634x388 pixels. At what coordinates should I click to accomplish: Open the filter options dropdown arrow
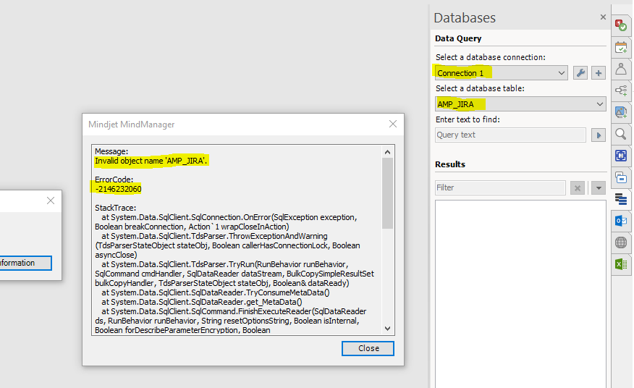(x=599, y=187)
